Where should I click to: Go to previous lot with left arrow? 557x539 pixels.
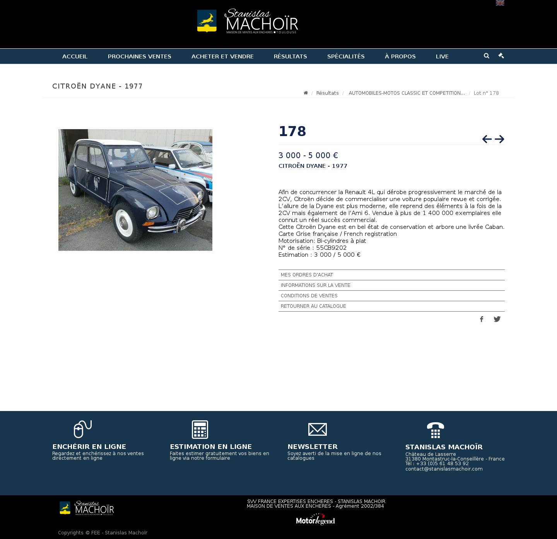[487, 139]
